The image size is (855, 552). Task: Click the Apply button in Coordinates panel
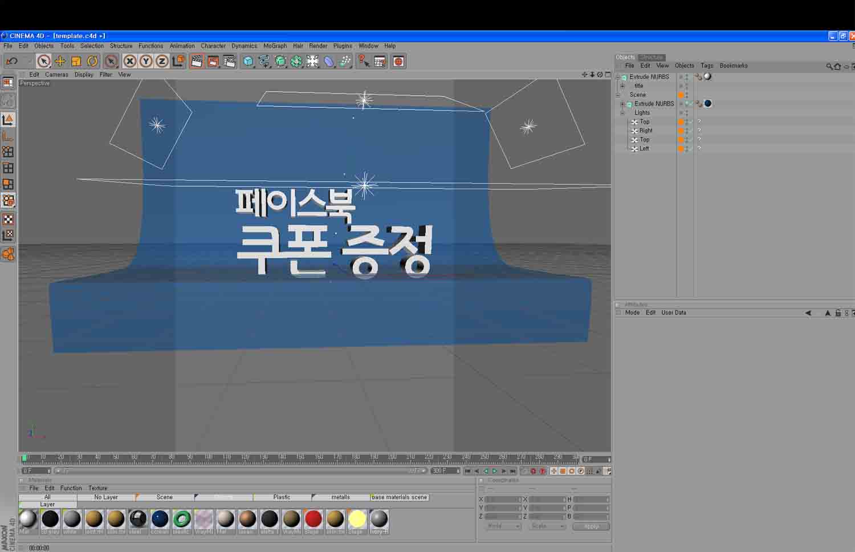tap(591, 526)
